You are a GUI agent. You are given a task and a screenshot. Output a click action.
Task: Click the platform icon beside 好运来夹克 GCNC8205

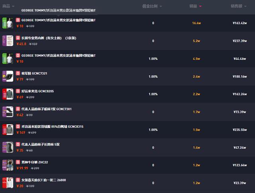(18, 91)
